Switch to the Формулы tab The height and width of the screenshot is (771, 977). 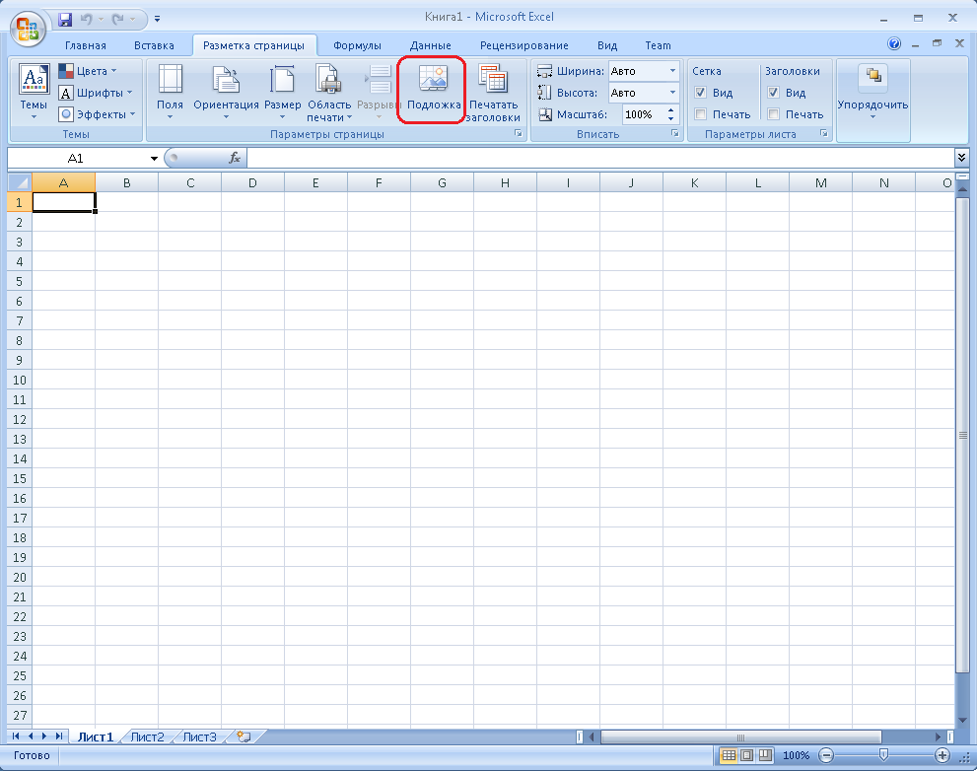357,45
